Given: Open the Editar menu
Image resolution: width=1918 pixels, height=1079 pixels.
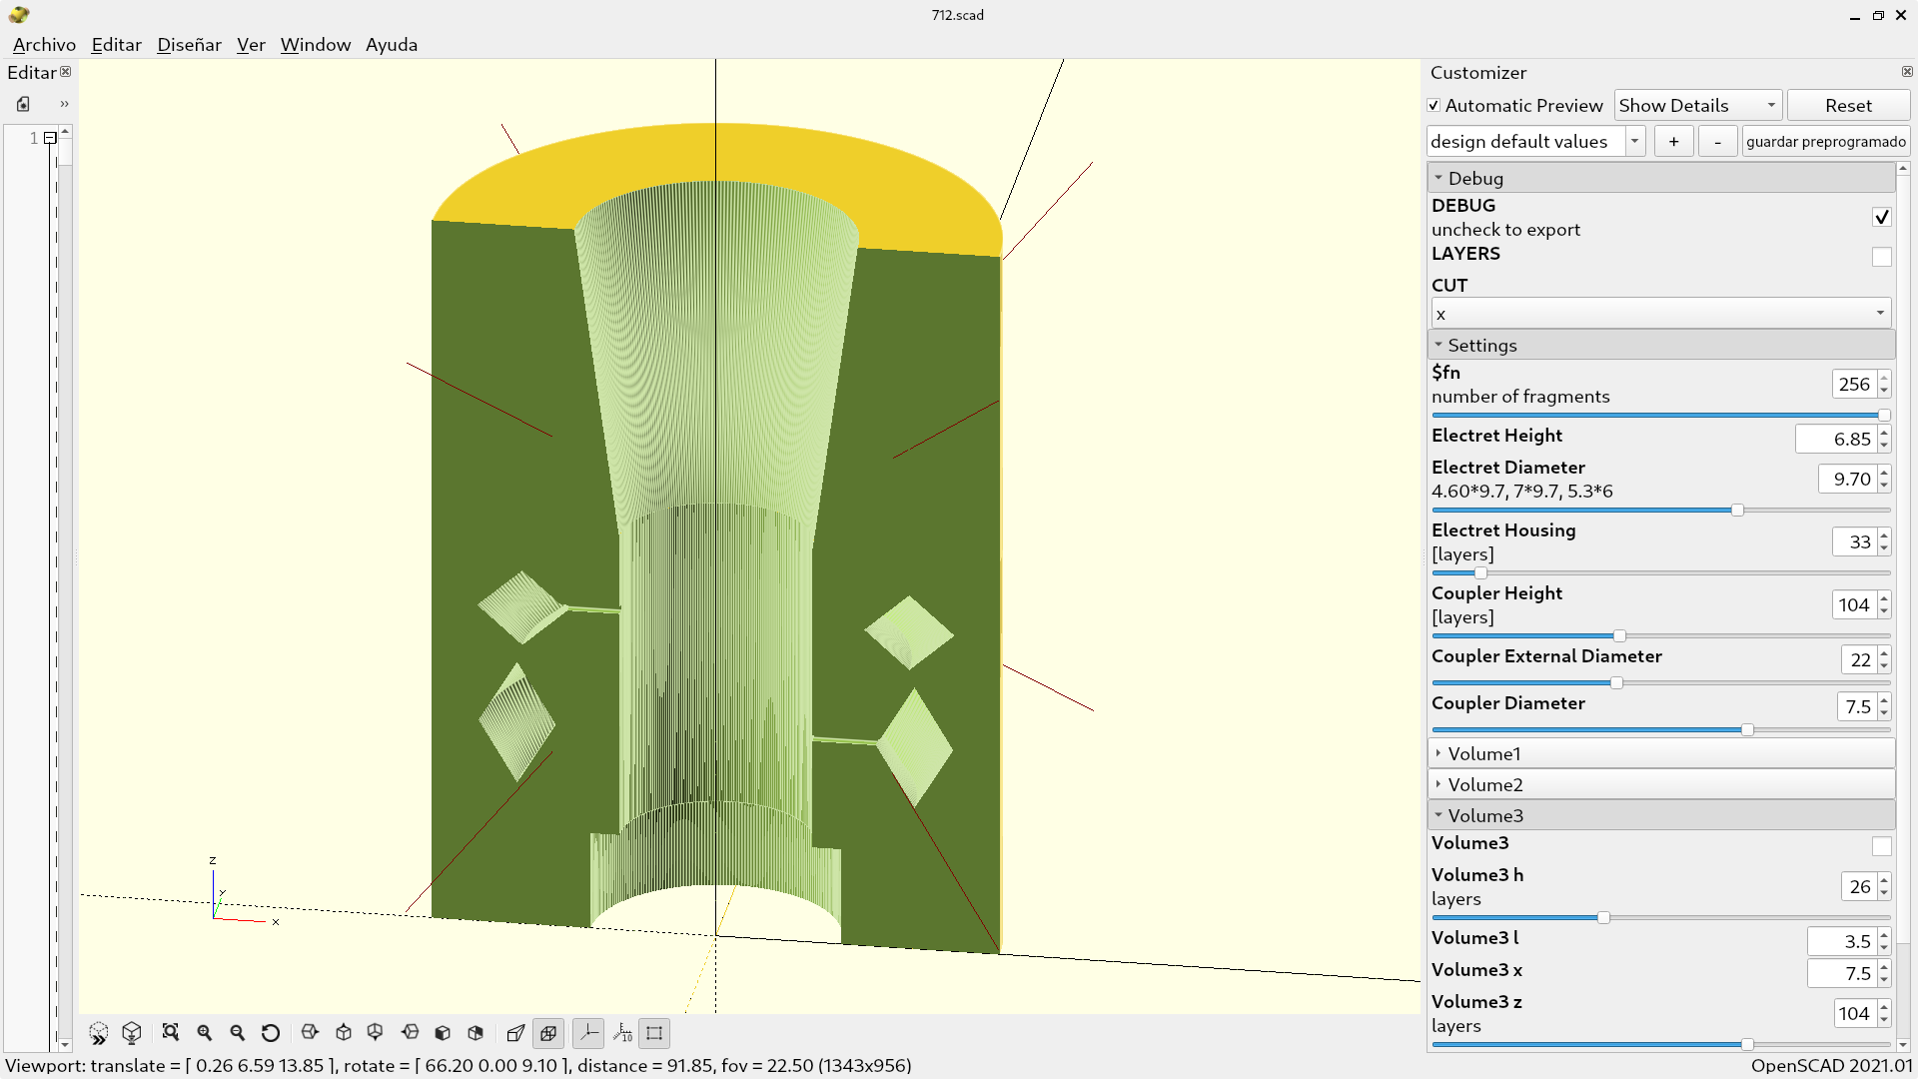Looking at the screenshot, I should (116, 45).
